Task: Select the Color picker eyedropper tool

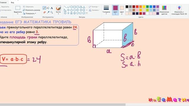Action: [x=48, y=12]
